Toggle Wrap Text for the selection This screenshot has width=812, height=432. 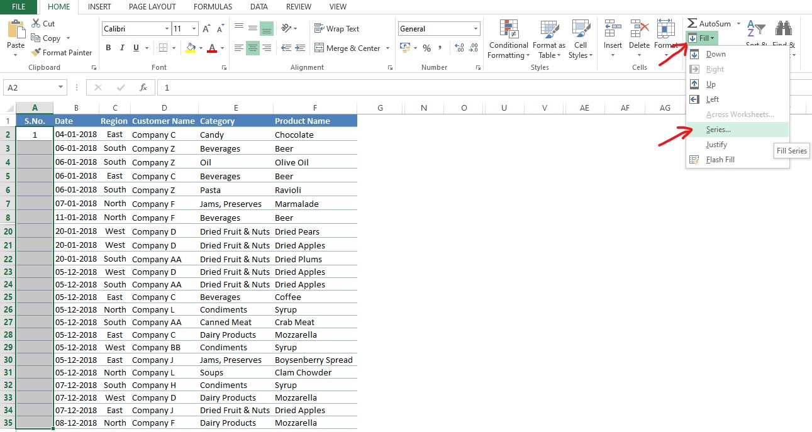[337, 28]
